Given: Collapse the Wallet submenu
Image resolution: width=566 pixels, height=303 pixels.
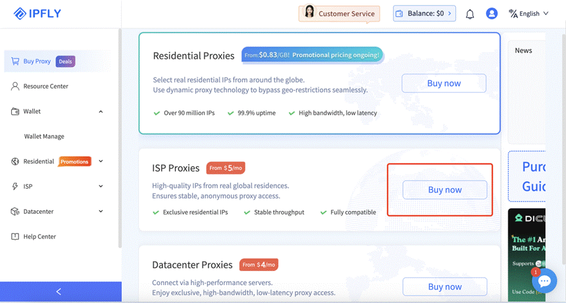Looking at the screenshot, I should pos(101,111).
